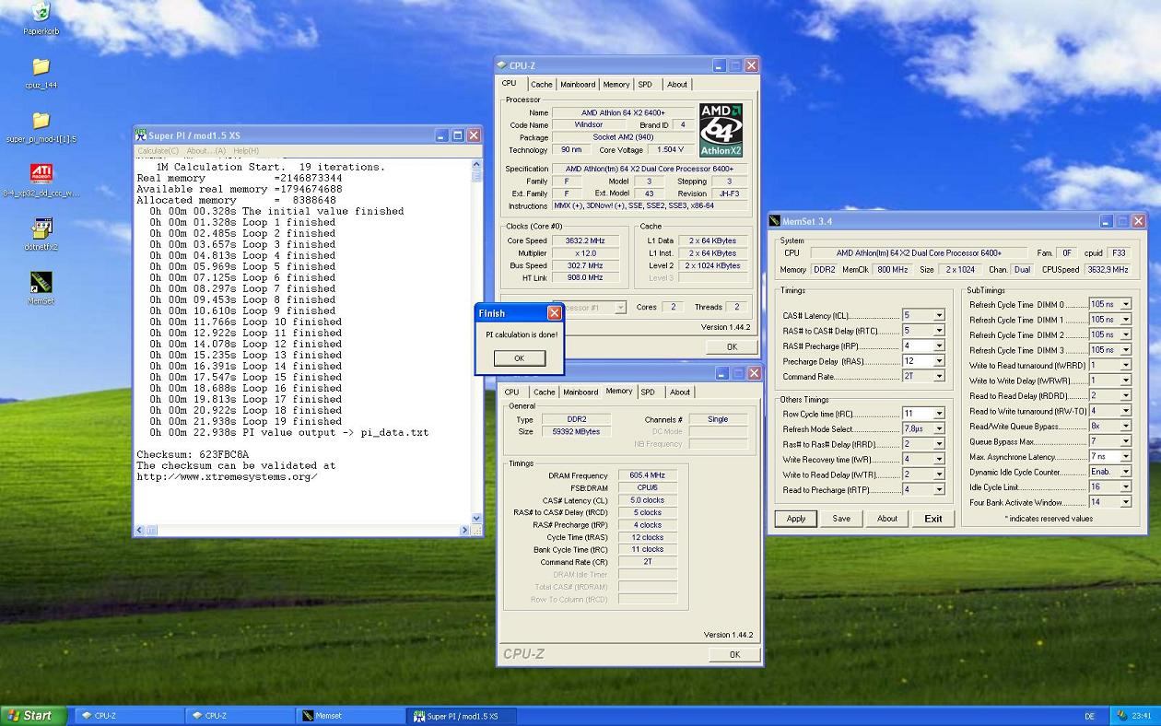Switch to CPU tab in lower CPU-Z

(x=512, y=392)
